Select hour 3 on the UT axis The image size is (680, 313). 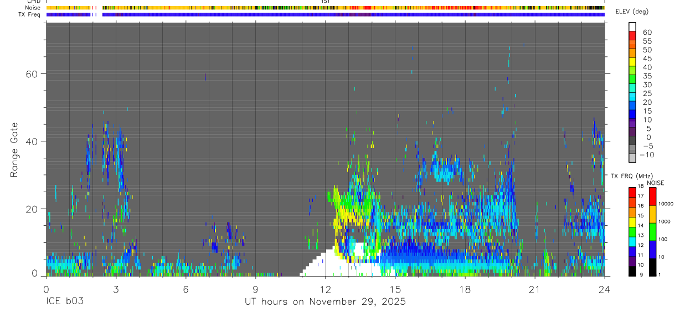(x=116, y=289)
